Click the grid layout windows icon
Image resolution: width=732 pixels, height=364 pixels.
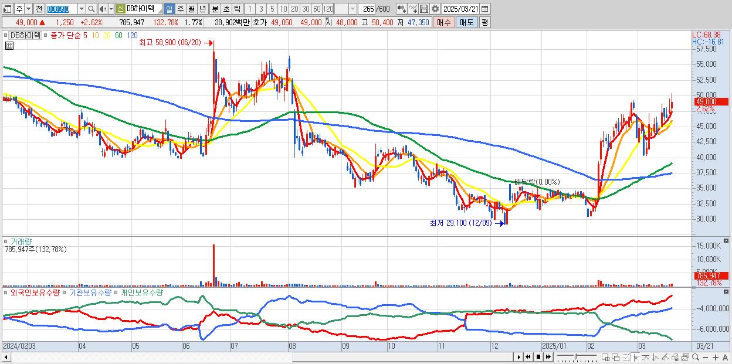point(606,357)
